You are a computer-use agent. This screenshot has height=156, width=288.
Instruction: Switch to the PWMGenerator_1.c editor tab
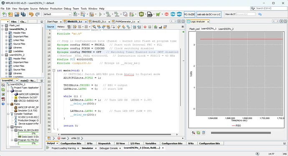pyautogui.click(x=126, y=22)
